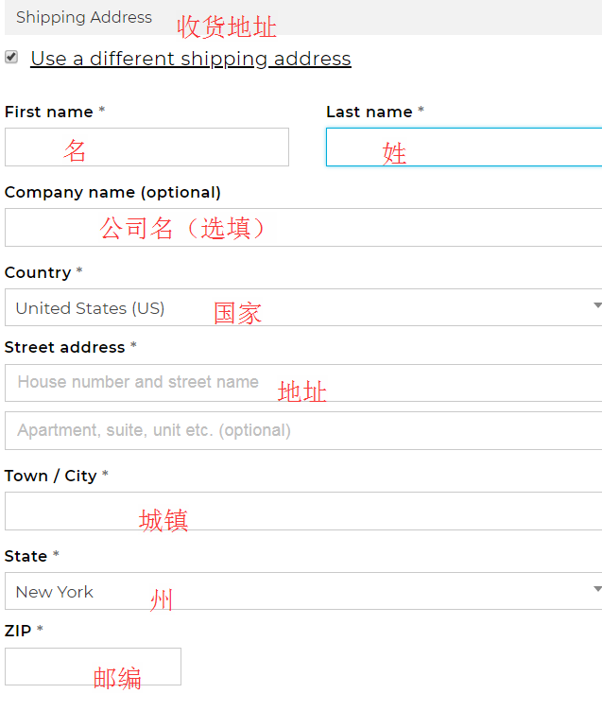Click the Country dropdown arrow
This screenshot has width=602, height=711.
[x=596, y=305]
